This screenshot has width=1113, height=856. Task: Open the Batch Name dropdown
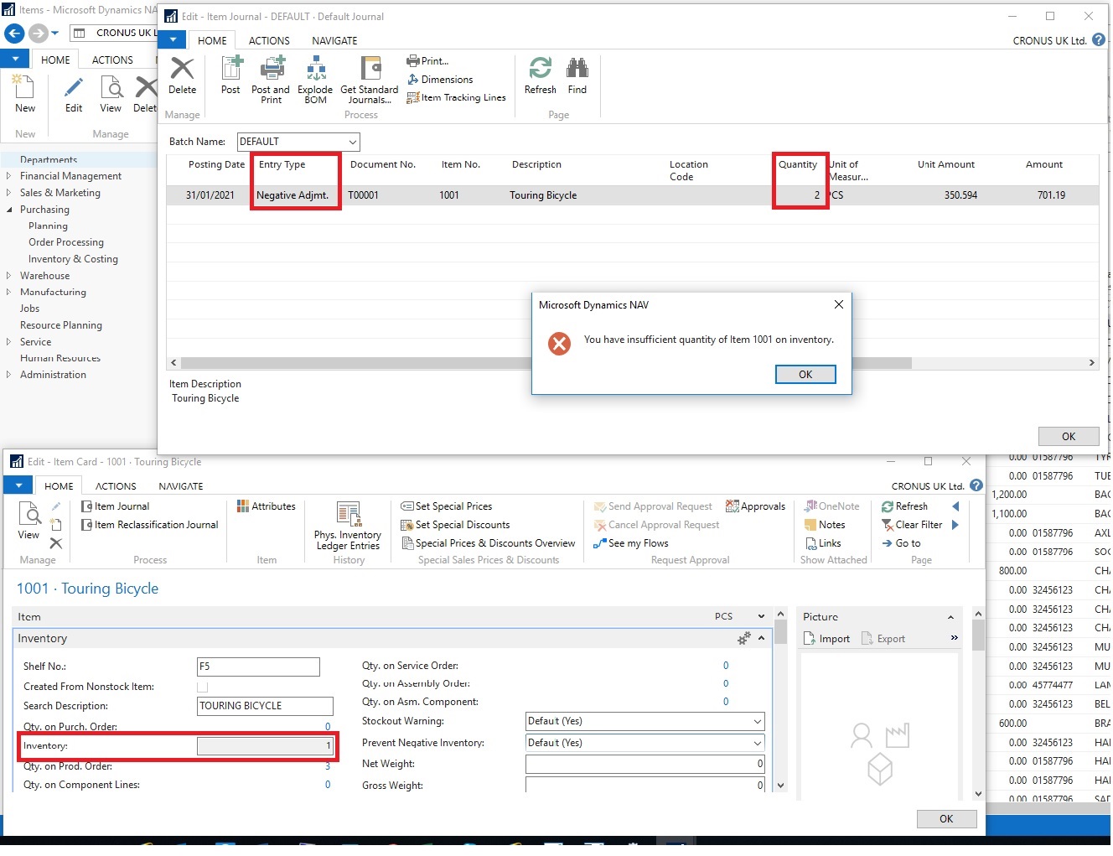pyautogui.click(x=353, y=142)
